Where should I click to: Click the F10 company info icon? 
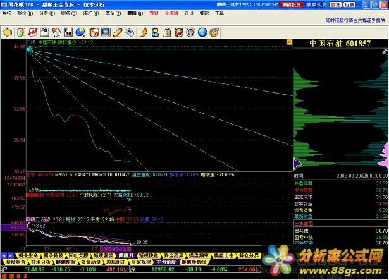tap(68, 32)
